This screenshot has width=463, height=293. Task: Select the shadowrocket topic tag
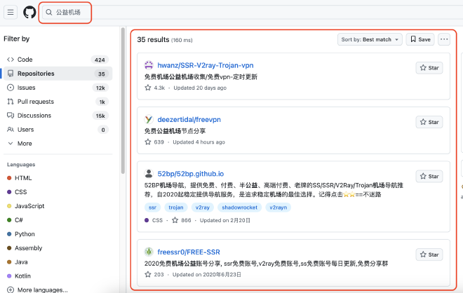(239, 207)
